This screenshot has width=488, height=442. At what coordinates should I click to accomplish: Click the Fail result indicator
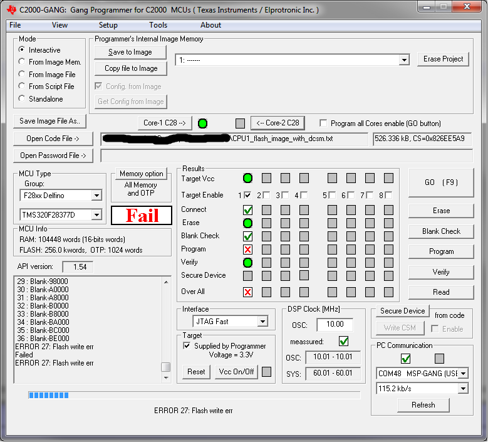pyautogui.click(x=142, y=215)
